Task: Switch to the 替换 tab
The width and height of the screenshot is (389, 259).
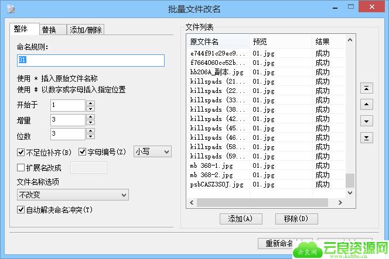Action: [x=49, y=30]
